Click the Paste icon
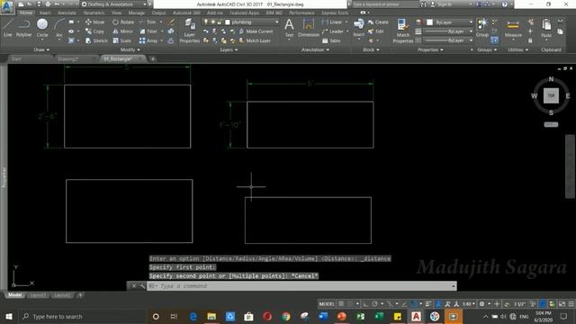The height and width of the screenshot is (324, 576). [546, 28]
